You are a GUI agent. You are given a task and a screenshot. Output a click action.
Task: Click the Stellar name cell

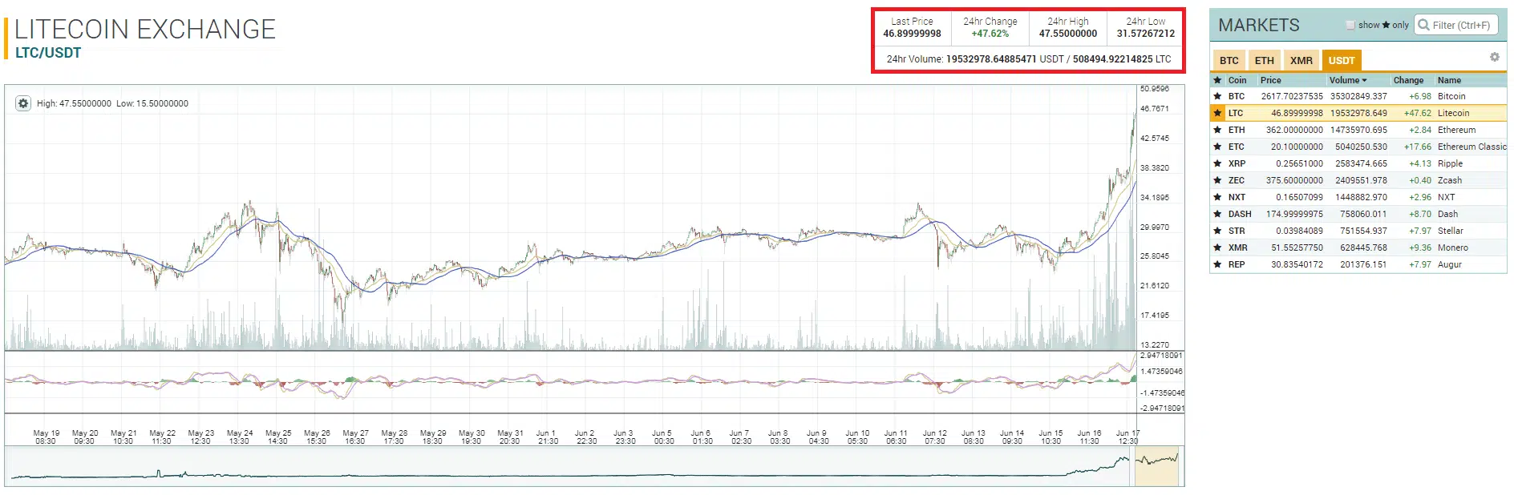(x=1450, y=231)
